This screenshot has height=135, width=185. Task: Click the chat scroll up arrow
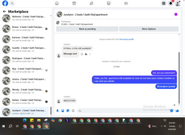pos(179,34)
